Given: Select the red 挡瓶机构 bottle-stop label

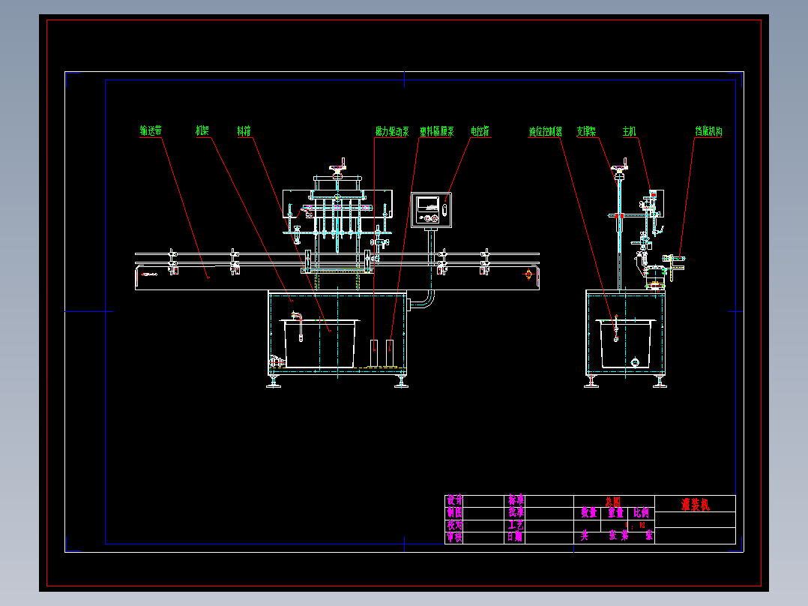Looking at the screenshot, I should point(708,131).
